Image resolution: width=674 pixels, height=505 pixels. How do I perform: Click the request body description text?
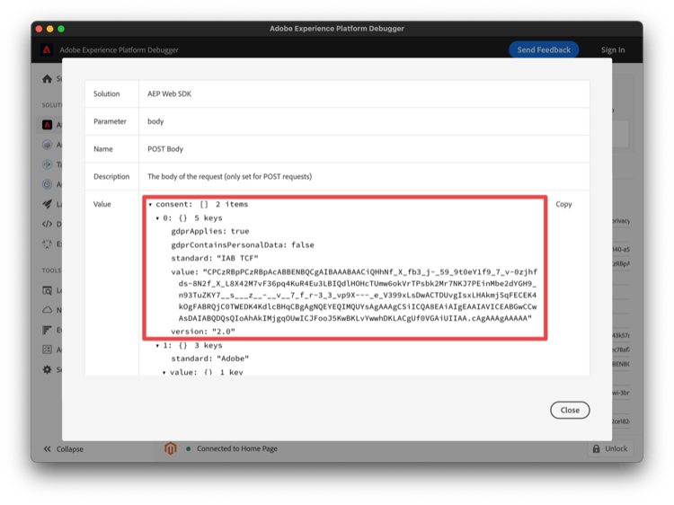[x=229, y=176]
